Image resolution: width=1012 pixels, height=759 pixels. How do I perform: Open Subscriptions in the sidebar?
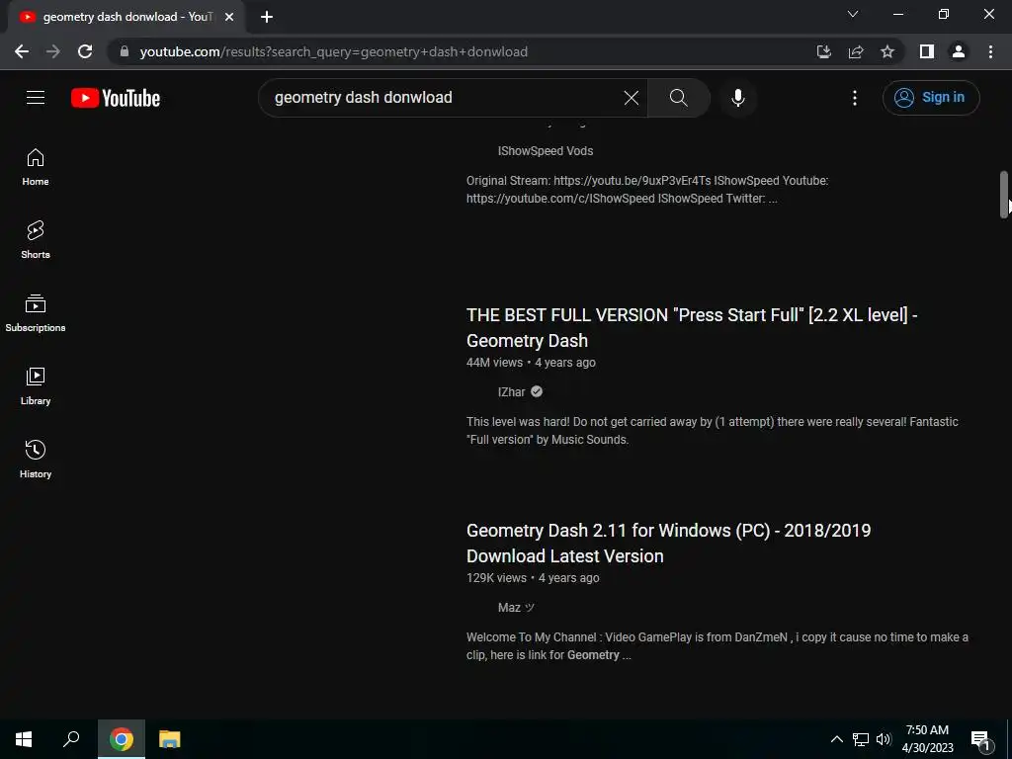point(36,313)
